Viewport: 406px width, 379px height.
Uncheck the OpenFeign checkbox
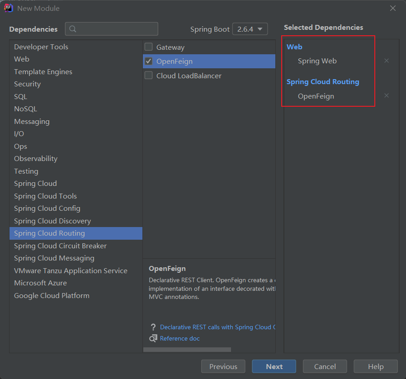pos(149,62)
